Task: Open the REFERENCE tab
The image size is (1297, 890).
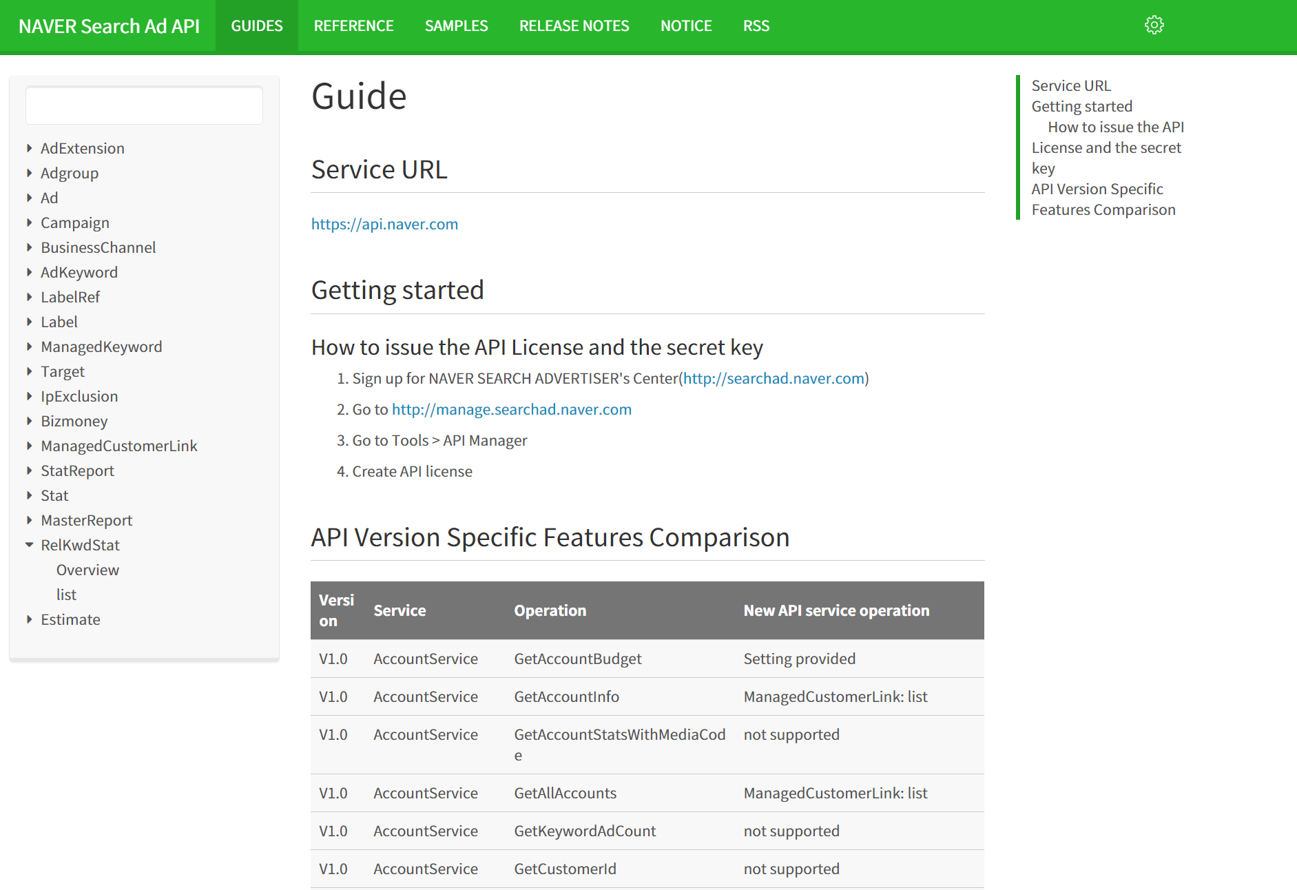Action: tap(353, 25)
